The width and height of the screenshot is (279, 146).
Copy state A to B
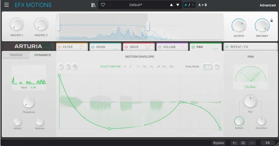[203, 5]
